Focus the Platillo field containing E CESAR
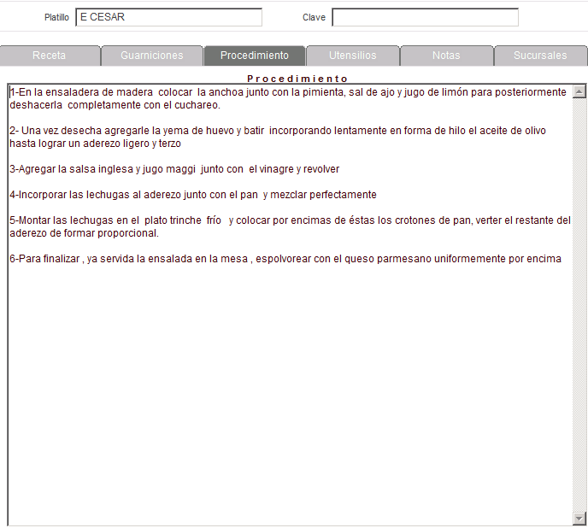The height and width of the screenshot is (528, 588). pos(168,17)
